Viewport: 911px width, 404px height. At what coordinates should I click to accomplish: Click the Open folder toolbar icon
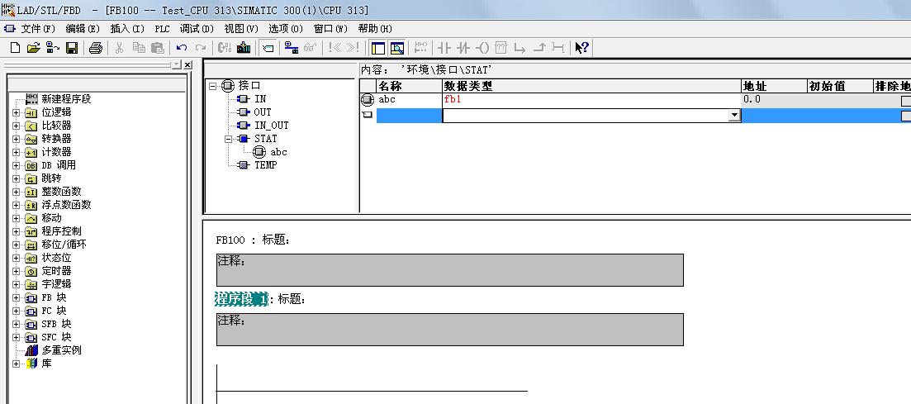[x=33, y=48]
